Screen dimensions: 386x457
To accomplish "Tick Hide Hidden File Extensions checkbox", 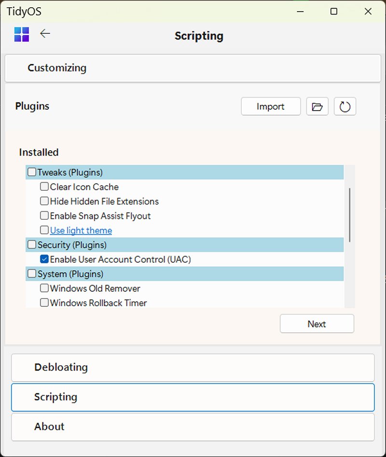I will 44,201.
